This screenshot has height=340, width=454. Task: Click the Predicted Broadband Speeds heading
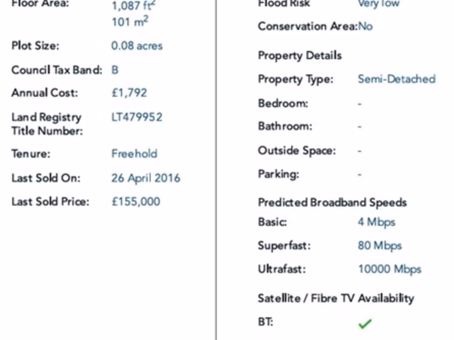coord(332,202)
